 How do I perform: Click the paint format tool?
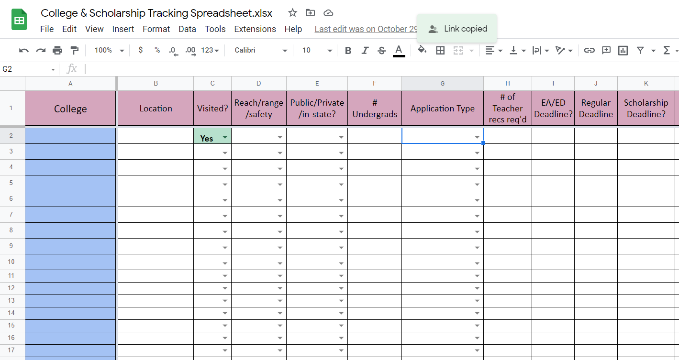pyautogui.click(x=74, y=50)
